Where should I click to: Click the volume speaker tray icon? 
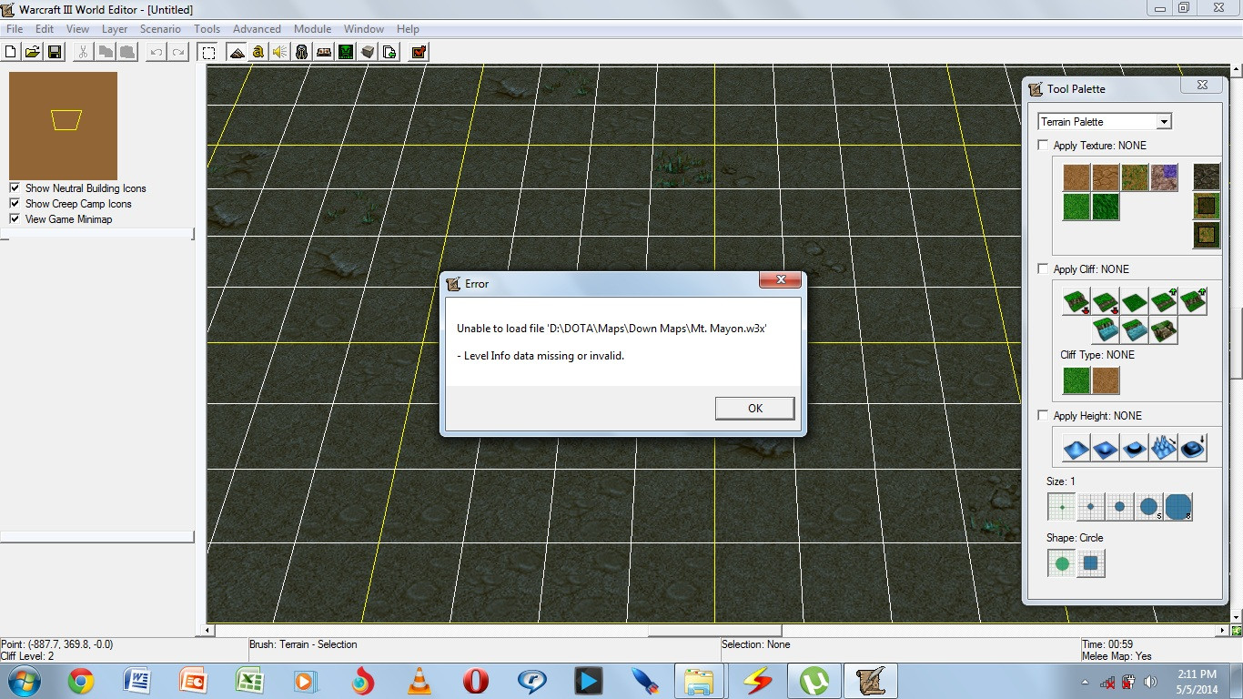point(1151,682)
